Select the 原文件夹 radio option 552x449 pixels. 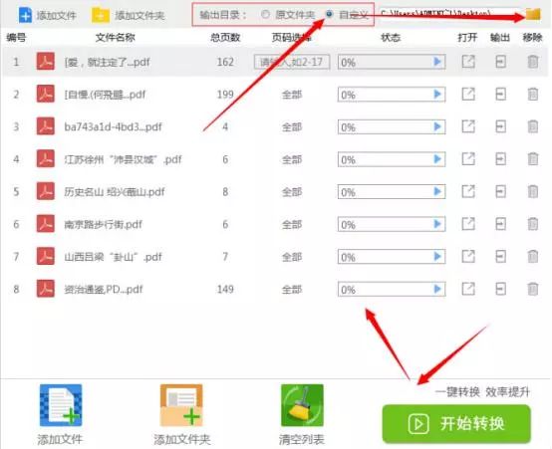[x=266, y=14]
